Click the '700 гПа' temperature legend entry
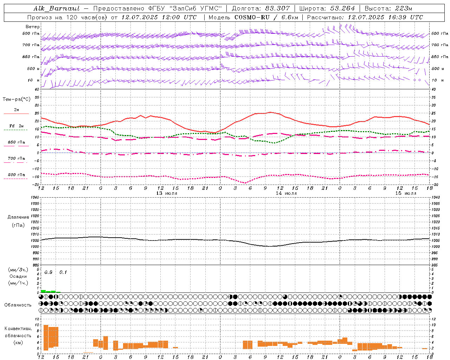 coord(17,159)
